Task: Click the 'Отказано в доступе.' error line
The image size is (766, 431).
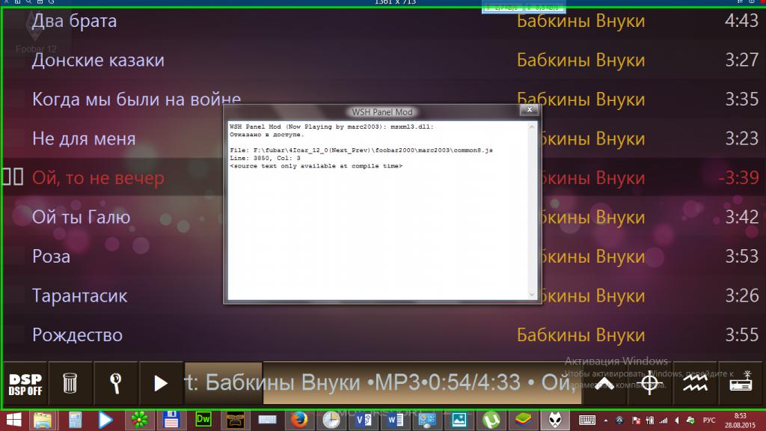Action: click(x=267, y=135)
